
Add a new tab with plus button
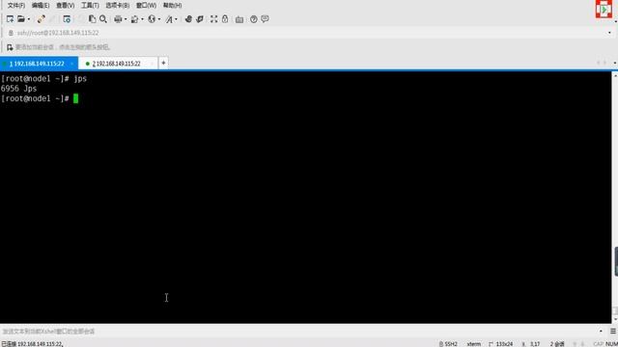163,63
